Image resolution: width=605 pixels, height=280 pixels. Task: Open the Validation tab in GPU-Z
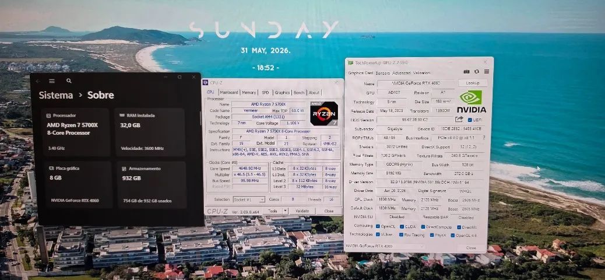coord(421,72)
